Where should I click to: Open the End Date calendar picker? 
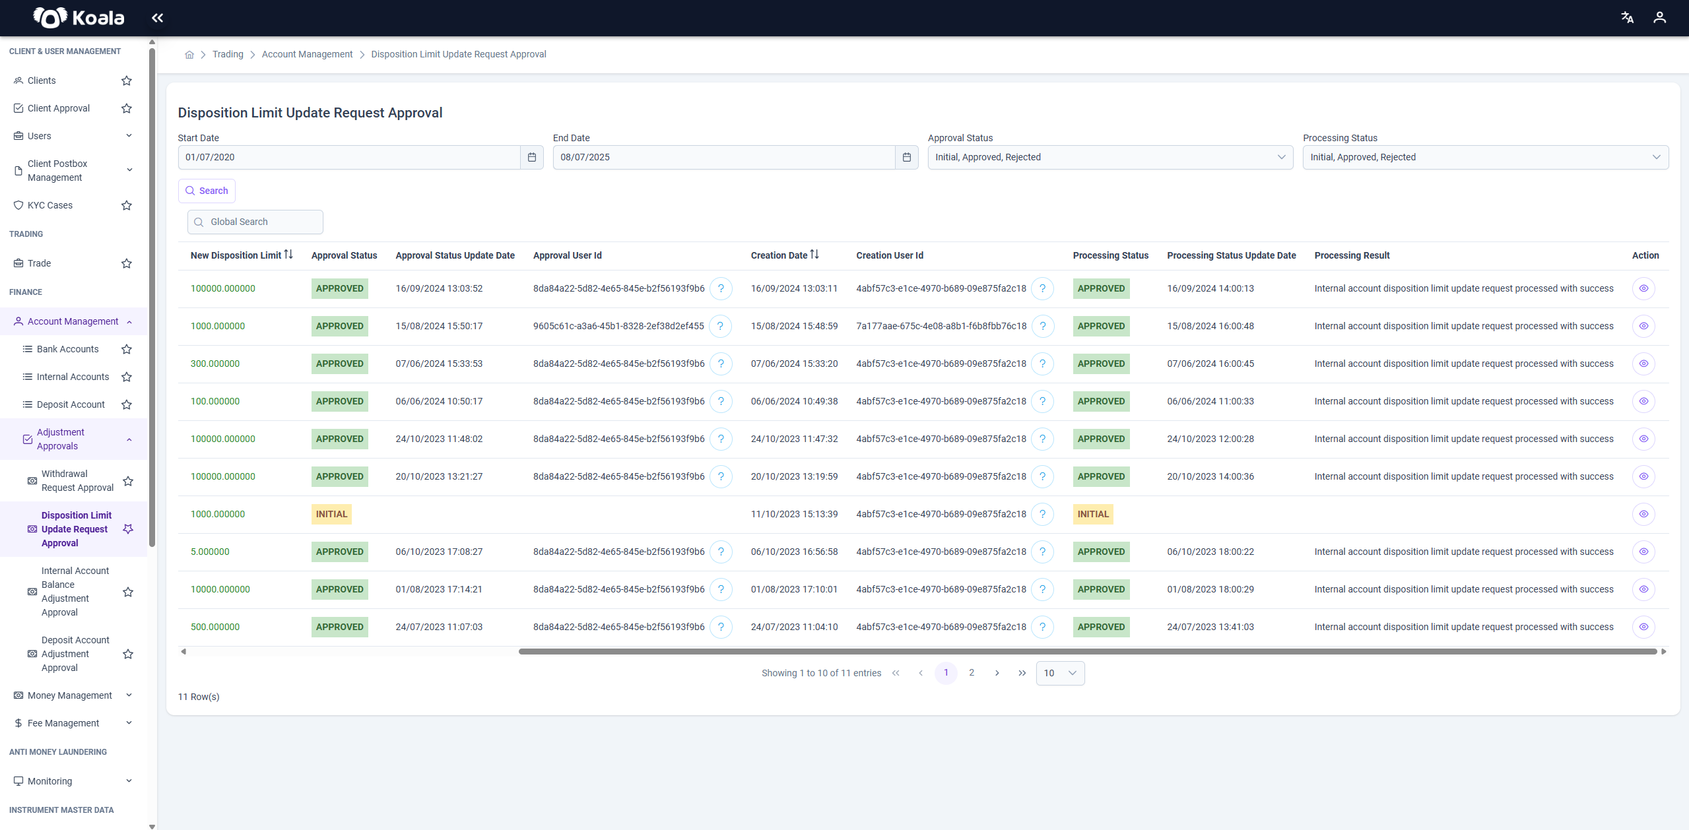907,157
